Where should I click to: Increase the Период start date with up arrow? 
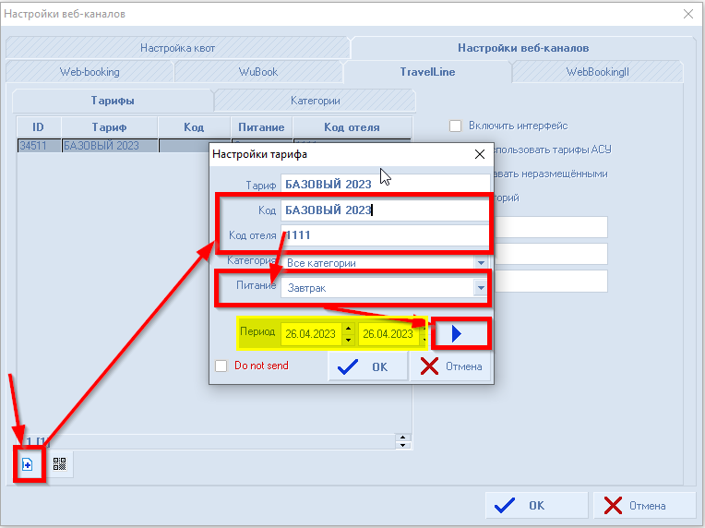point(348,328)
